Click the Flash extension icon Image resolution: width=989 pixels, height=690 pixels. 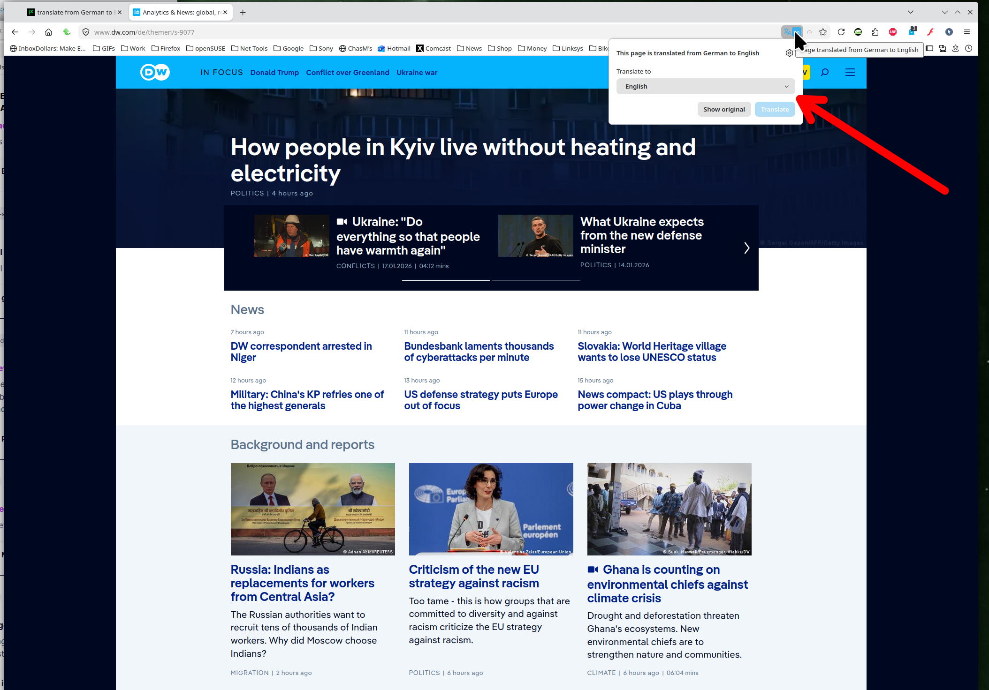point(930,32)
